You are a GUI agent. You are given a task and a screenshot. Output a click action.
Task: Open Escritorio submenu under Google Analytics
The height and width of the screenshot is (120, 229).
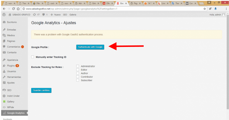coord(7,119)
